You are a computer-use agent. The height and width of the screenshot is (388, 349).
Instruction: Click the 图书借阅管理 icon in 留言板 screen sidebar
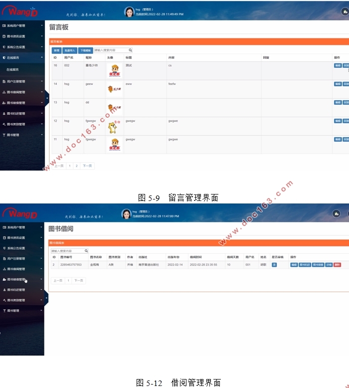[4, 92]
